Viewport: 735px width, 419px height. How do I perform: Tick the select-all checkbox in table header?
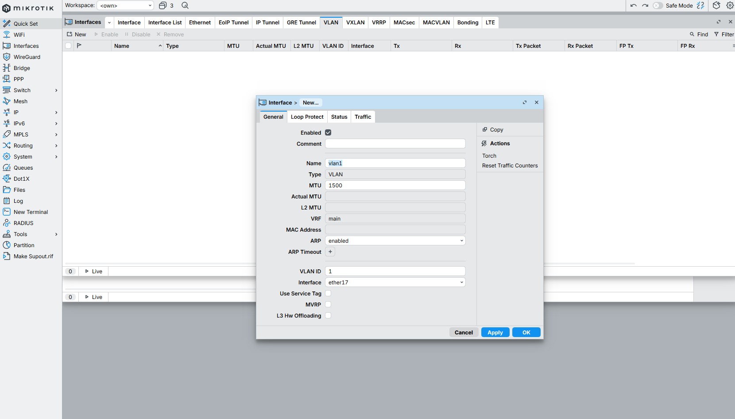(68, 46)
